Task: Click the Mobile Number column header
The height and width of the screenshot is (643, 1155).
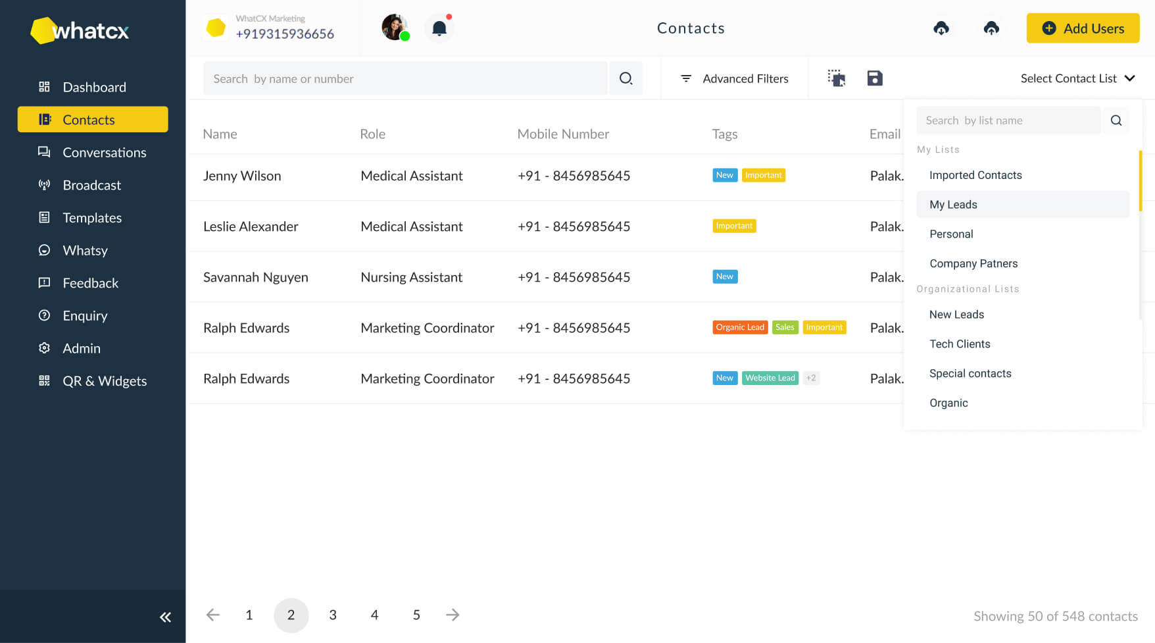Action: pos(563,134)
